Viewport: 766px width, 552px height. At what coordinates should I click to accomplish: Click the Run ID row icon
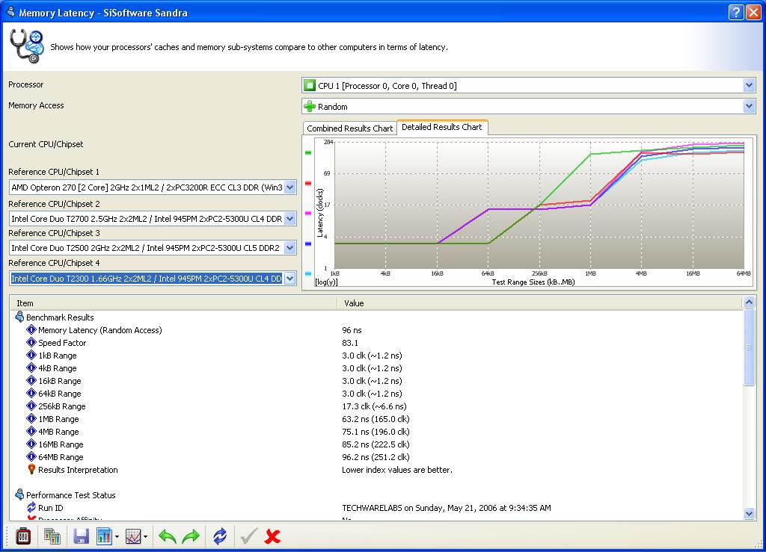click(x=31, y=507)
